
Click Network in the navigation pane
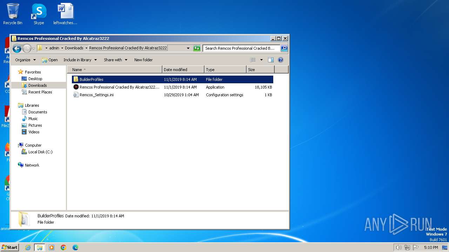point(32,165)
